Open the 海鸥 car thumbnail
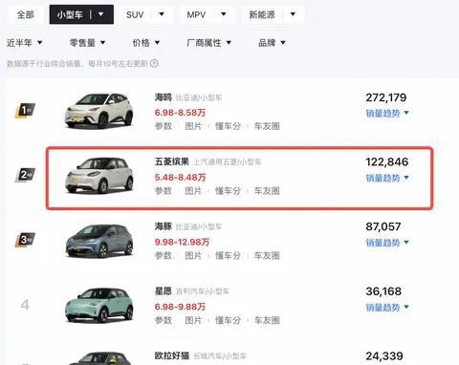Image resolution: width=459 pixels, height=365 pixels. point(99,111)
